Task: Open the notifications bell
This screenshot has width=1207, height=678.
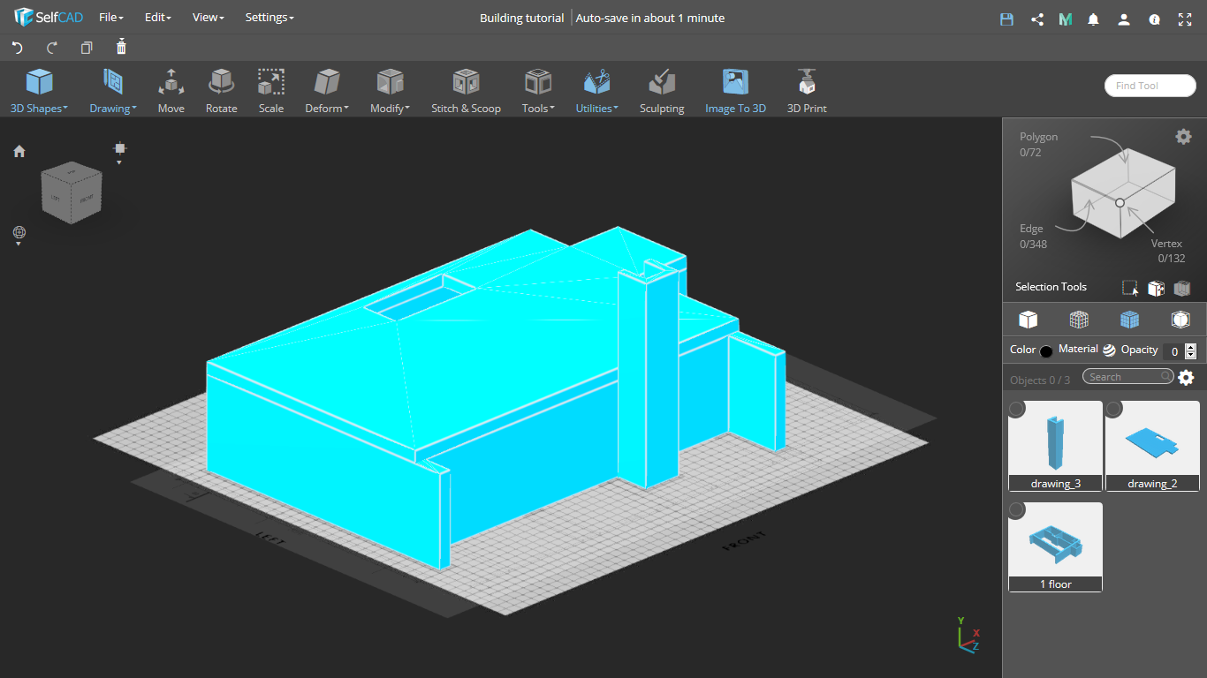Action: point(1094,19)
